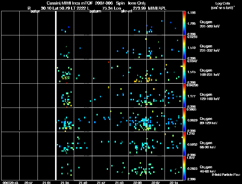Open the 89-129 keV image at 22:00
The width and height of the screenshot is (242, 184).
(137, 120)
